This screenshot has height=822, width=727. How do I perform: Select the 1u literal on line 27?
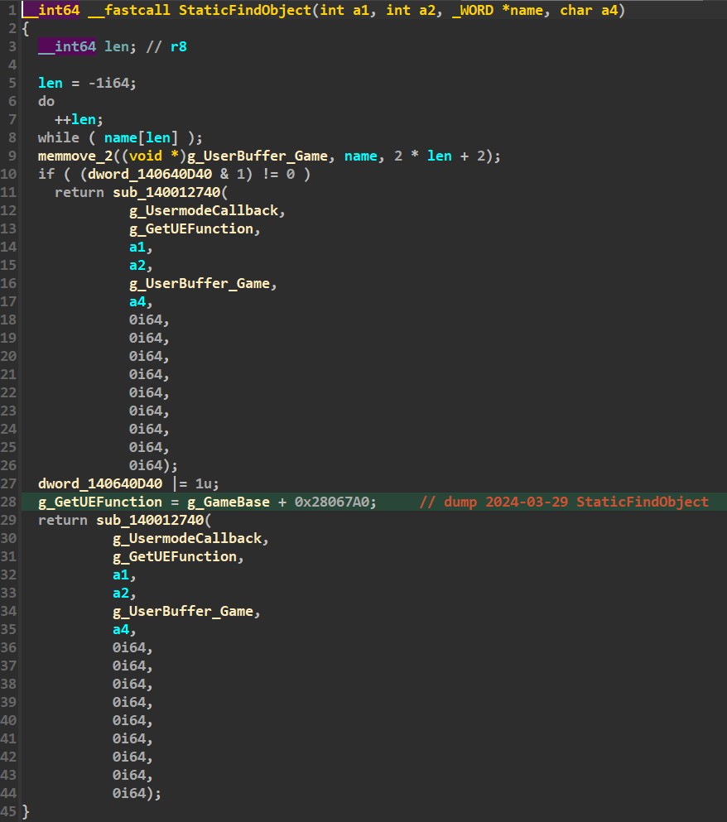coord(204,483)
